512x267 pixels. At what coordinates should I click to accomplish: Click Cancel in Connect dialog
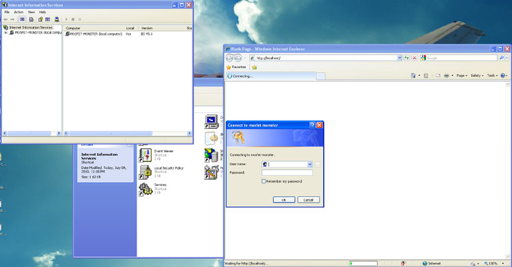tap(309, 200)
